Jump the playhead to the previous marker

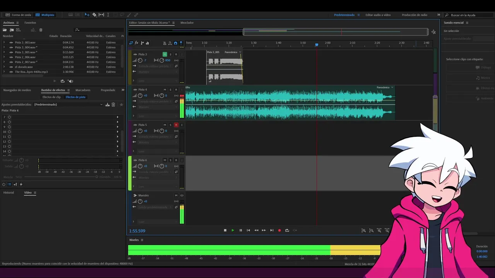[248, 230]
